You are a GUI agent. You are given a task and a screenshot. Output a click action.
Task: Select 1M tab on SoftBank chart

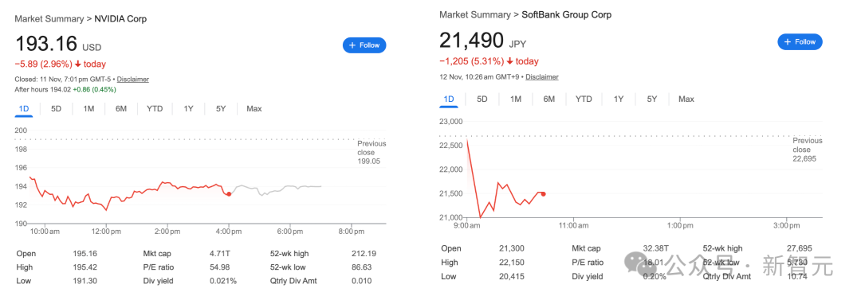click(x=516, y=99)
